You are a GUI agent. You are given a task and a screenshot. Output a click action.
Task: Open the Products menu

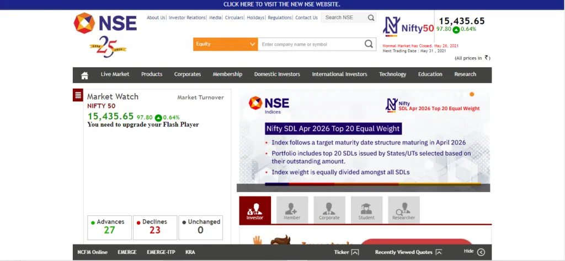click(152, 74)
